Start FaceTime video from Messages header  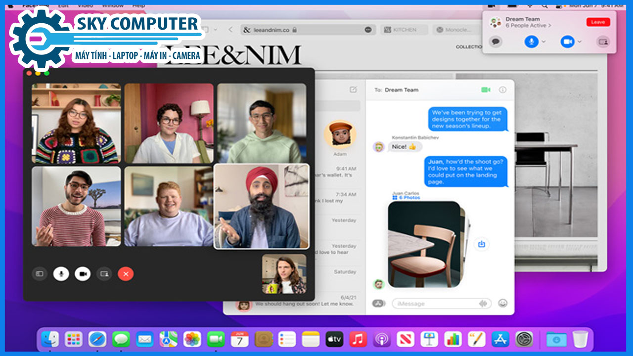[486, 90]
